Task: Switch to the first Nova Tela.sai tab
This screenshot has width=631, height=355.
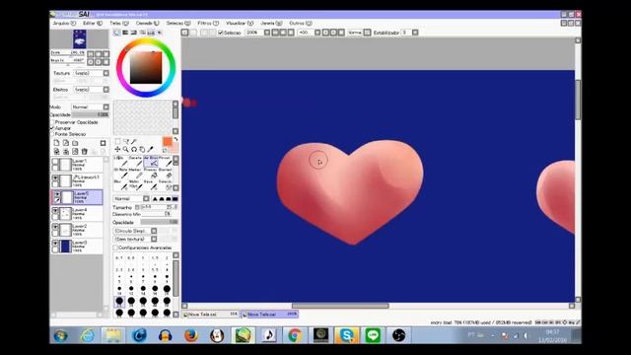Action: (210, 315)
